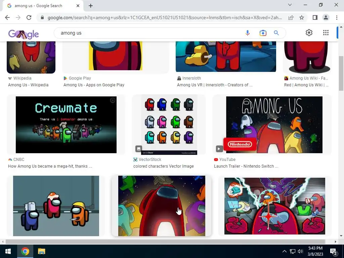The width and height of the screenshot is (344, 258).
Task: Click the blue magnifier search icon
Action: (276, 33)
